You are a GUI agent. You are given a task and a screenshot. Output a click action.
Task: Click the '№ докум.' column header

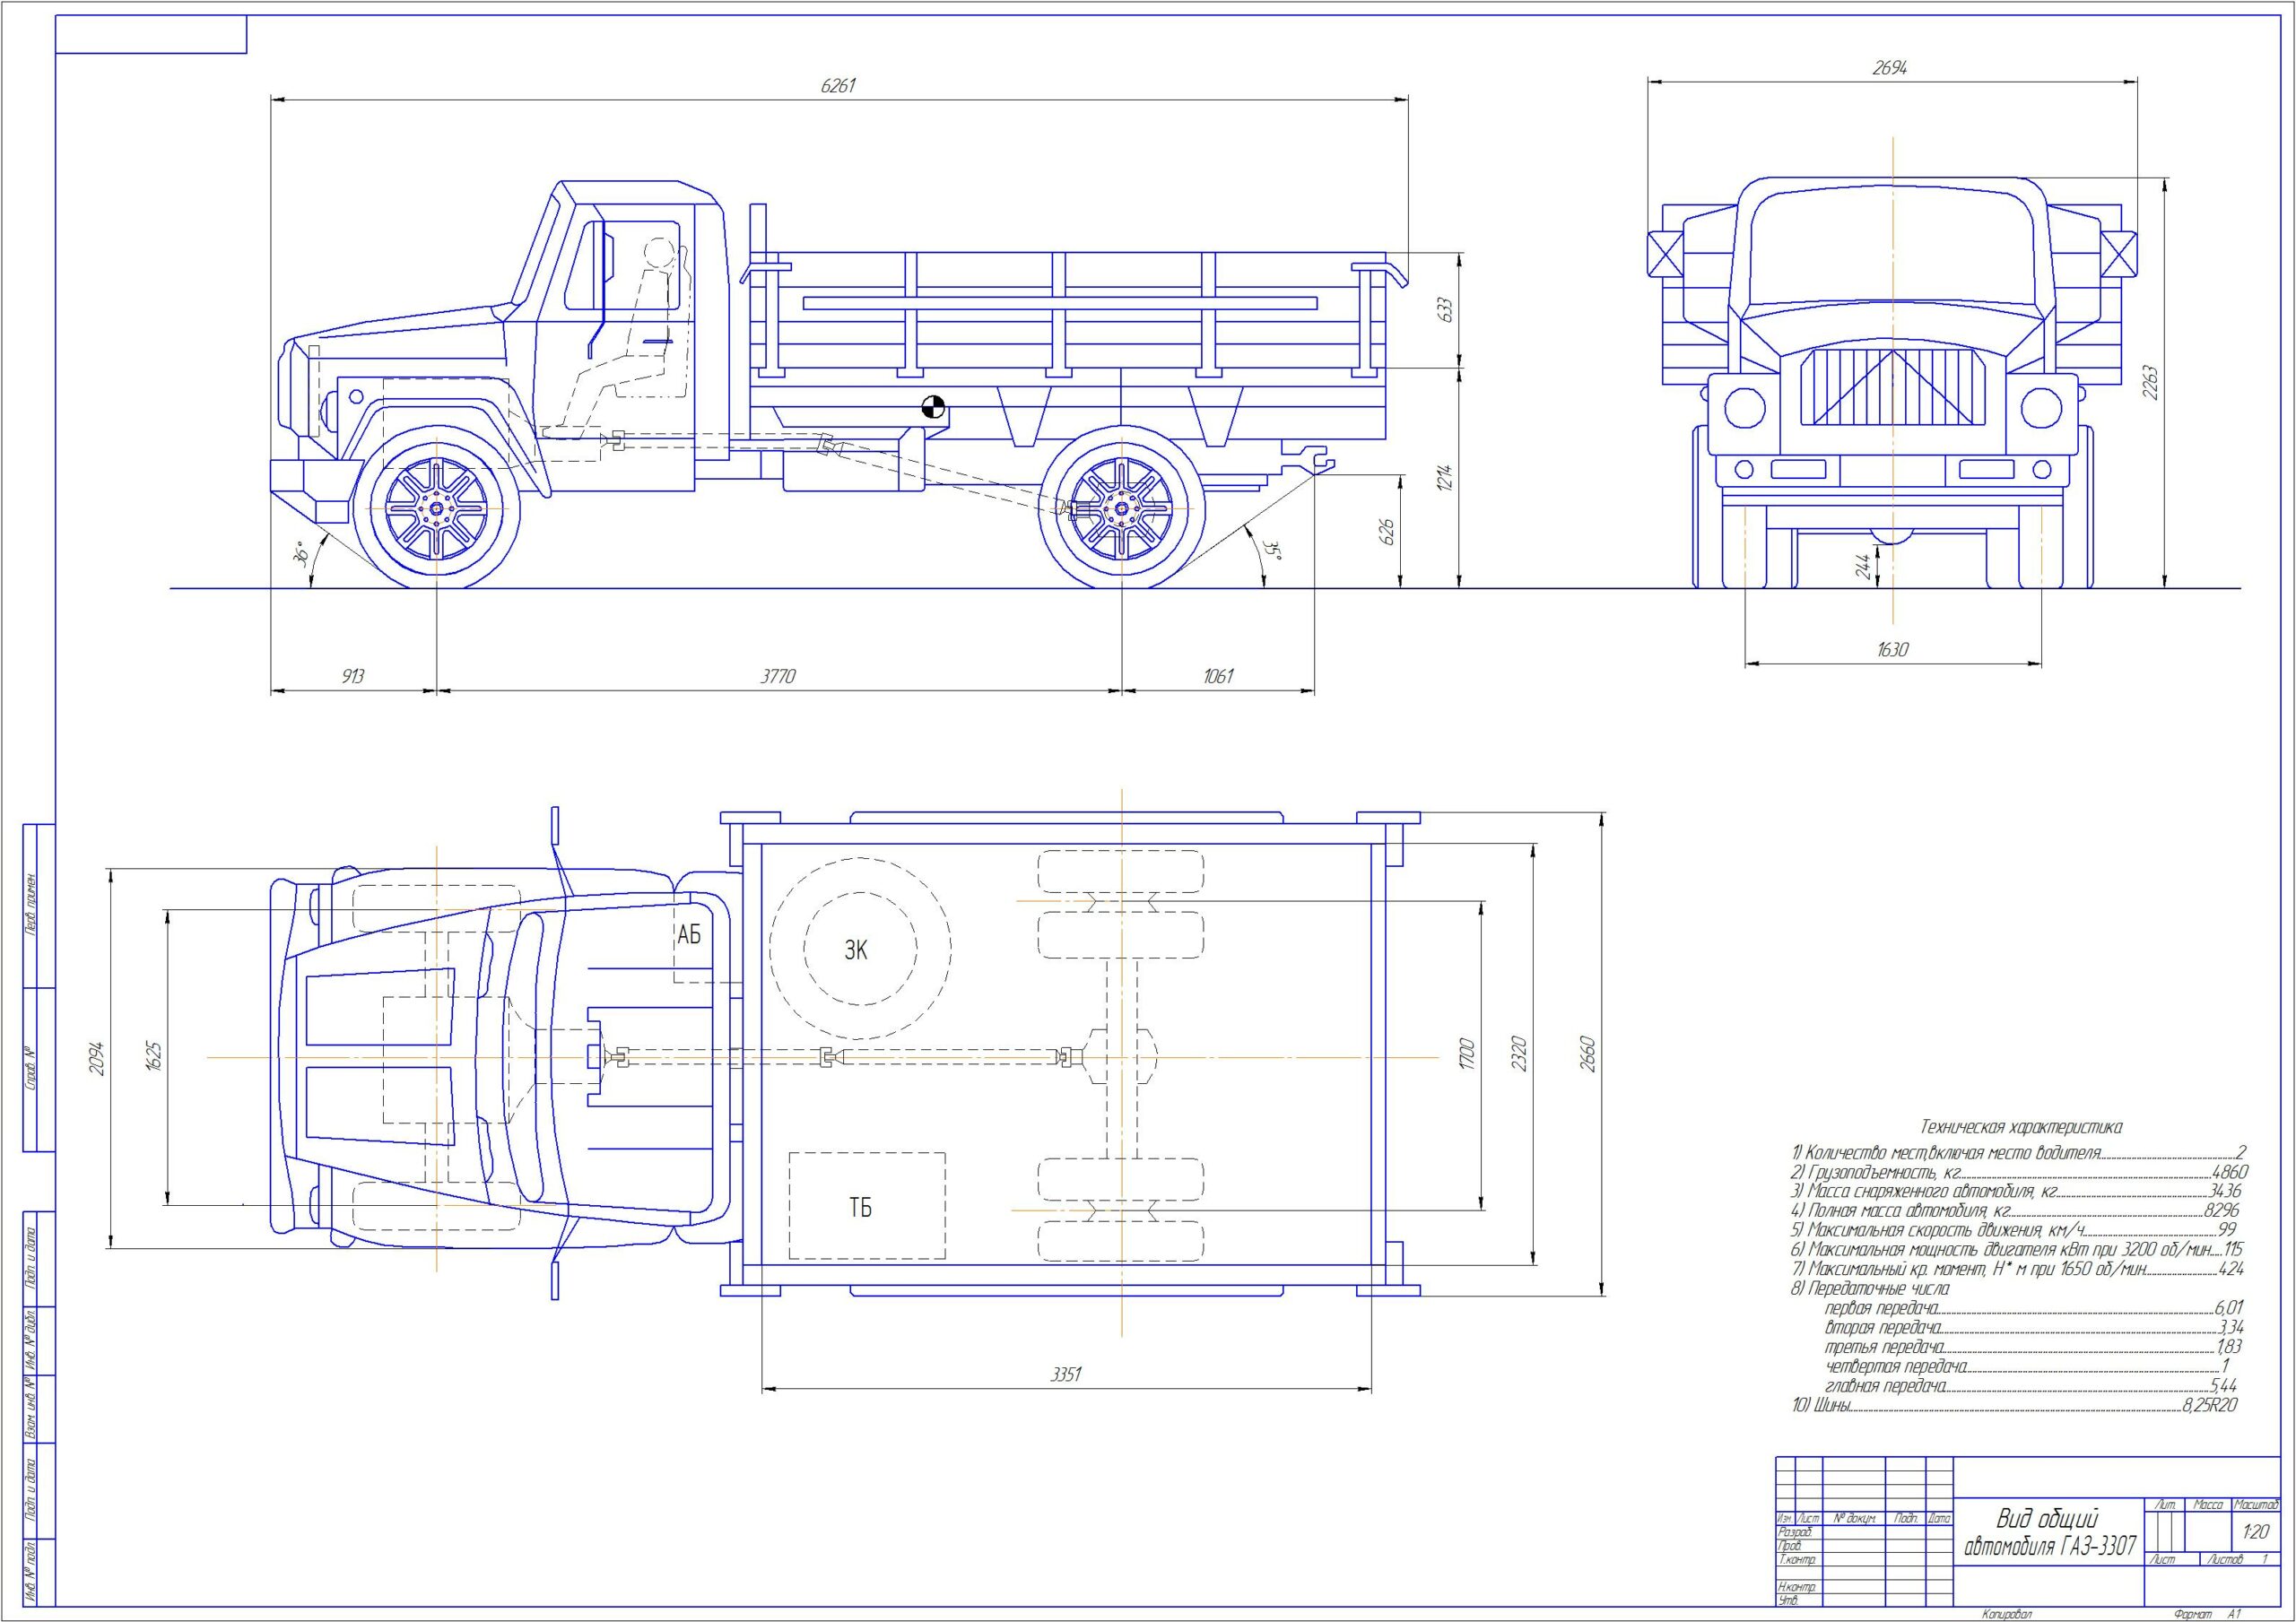(x=1853, y=1518)
